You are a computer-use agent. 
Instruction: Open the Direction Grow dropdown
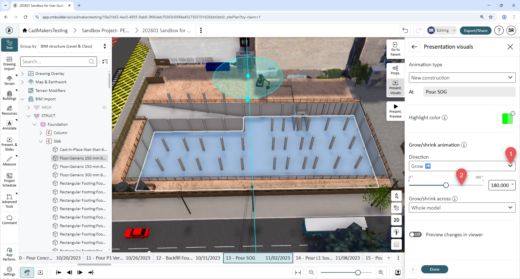click(x=462, y=166)
